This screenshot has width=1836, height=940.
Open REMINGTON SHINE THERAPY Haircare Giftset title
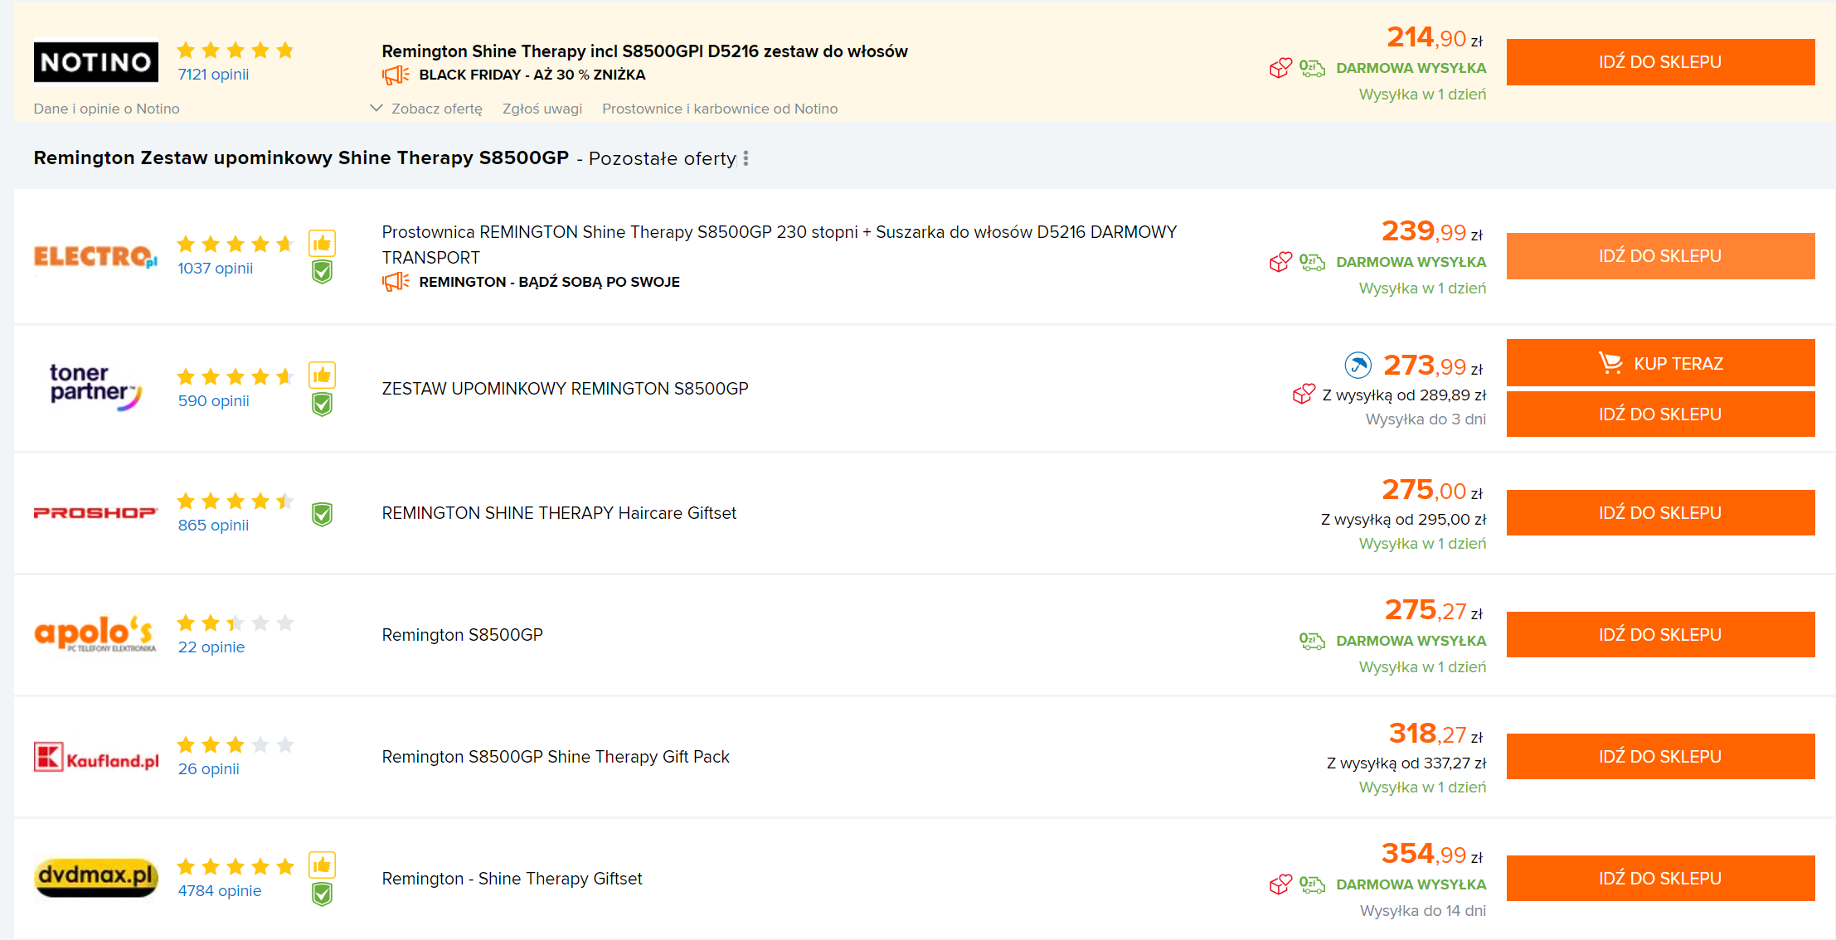559,513
